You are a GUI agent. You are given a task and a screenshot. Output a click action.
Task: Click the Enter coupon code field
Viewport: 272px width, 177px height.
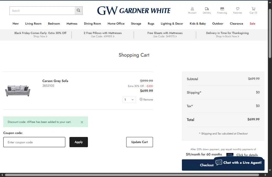(34, 142)
